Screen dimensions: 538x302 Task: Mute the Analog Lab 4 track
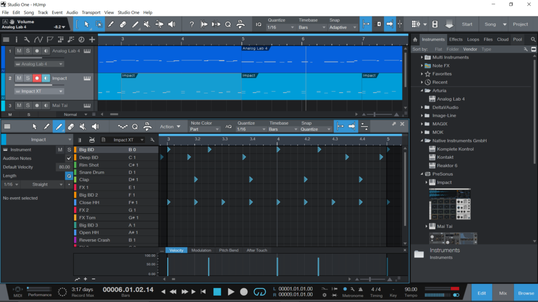coord(19,51)
